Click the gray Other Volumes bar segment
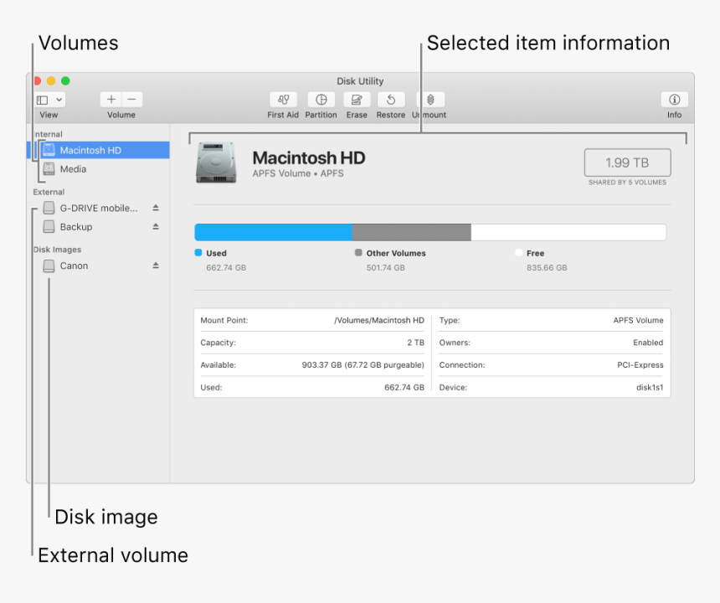The height and width of the screenshot is (603, 720). 411,232
